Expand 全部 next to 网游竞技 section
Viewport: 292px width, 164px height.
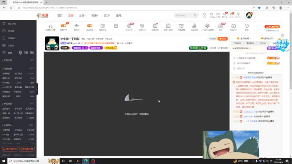coord(32,69)
